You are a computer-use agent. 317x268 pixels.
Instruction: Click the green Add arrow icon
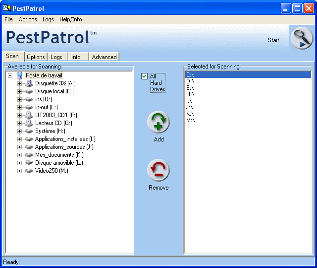158,122
